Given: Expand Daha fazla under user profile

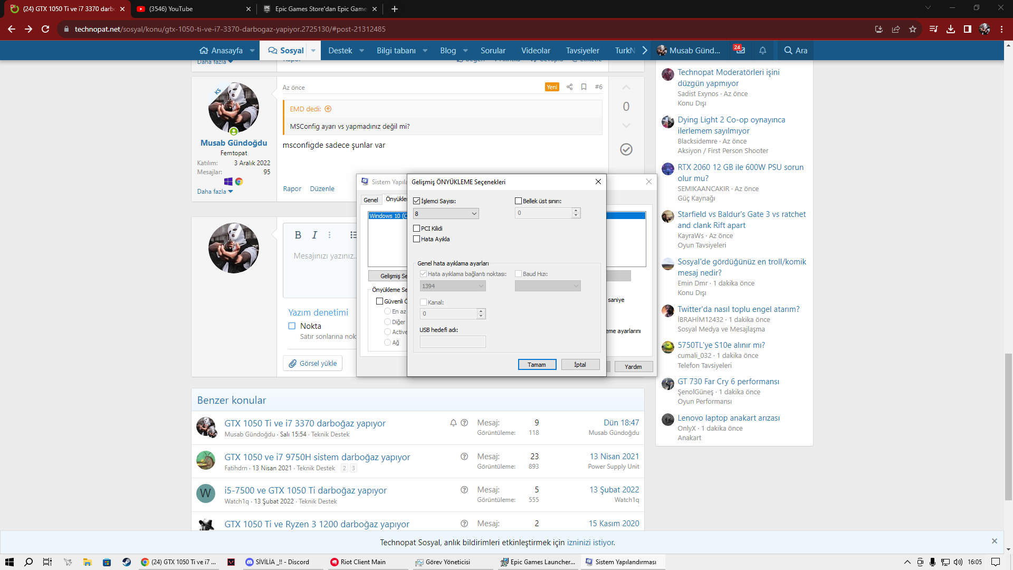Looking at the screenshot, I should coord(215,192).
